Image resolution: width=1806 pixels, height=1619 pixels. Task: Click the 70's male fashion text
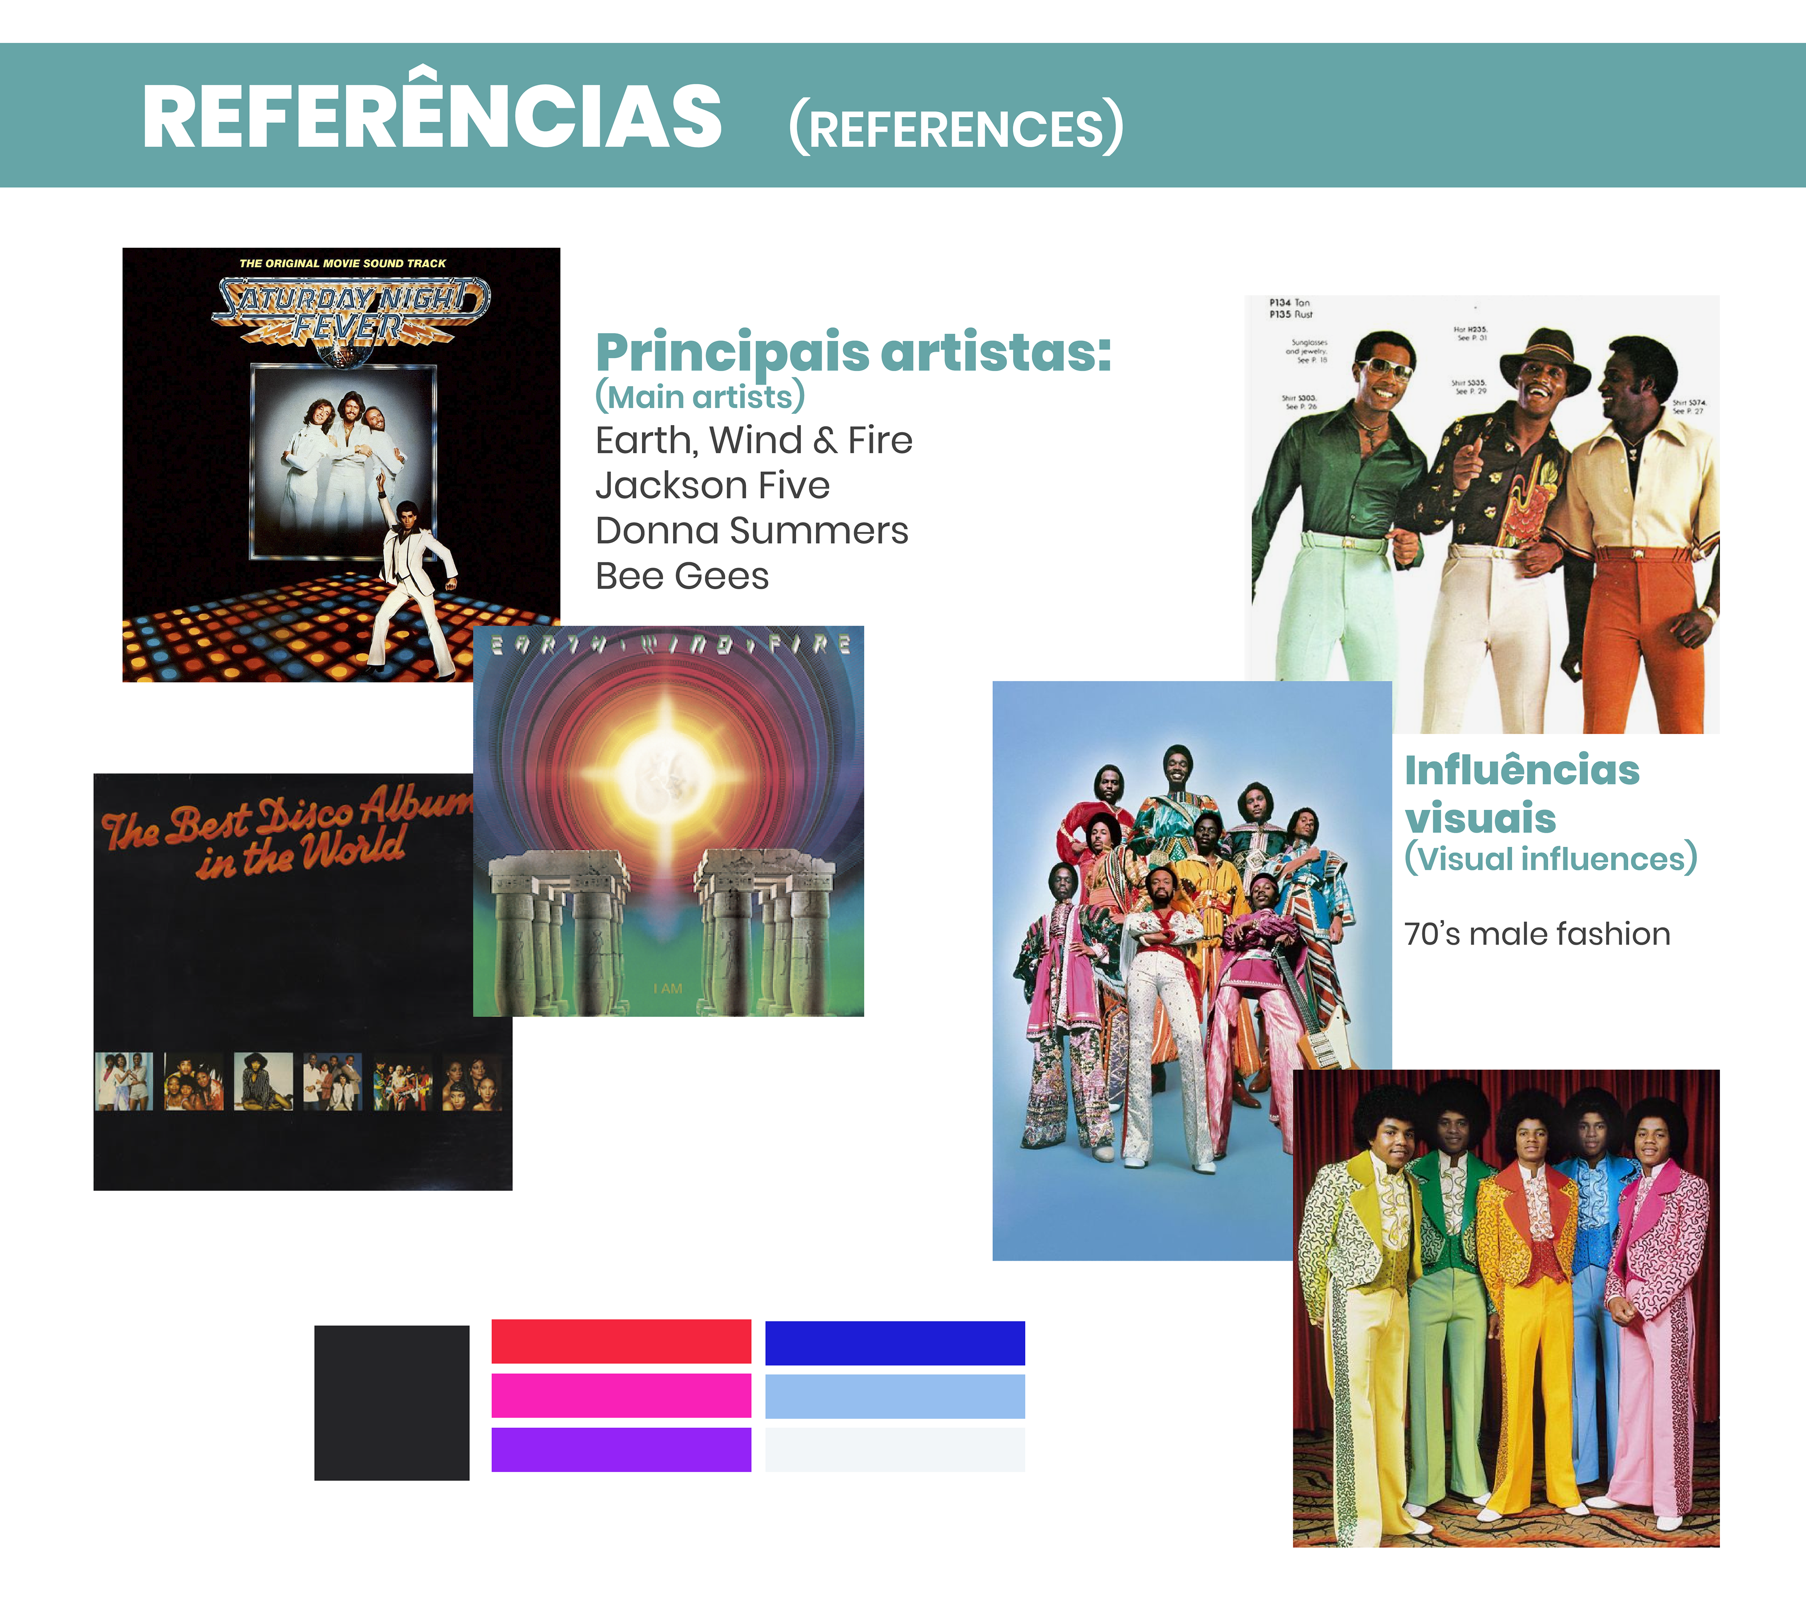(x=1537, y=934)
